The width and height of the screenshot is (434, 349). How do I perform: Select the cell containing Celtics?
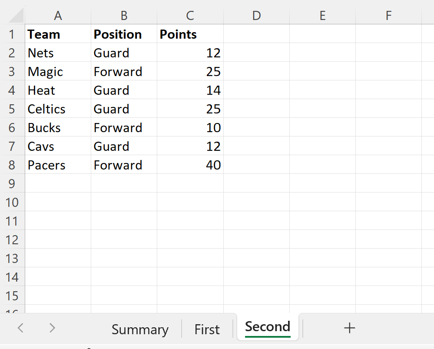click(x=58, y=109)
